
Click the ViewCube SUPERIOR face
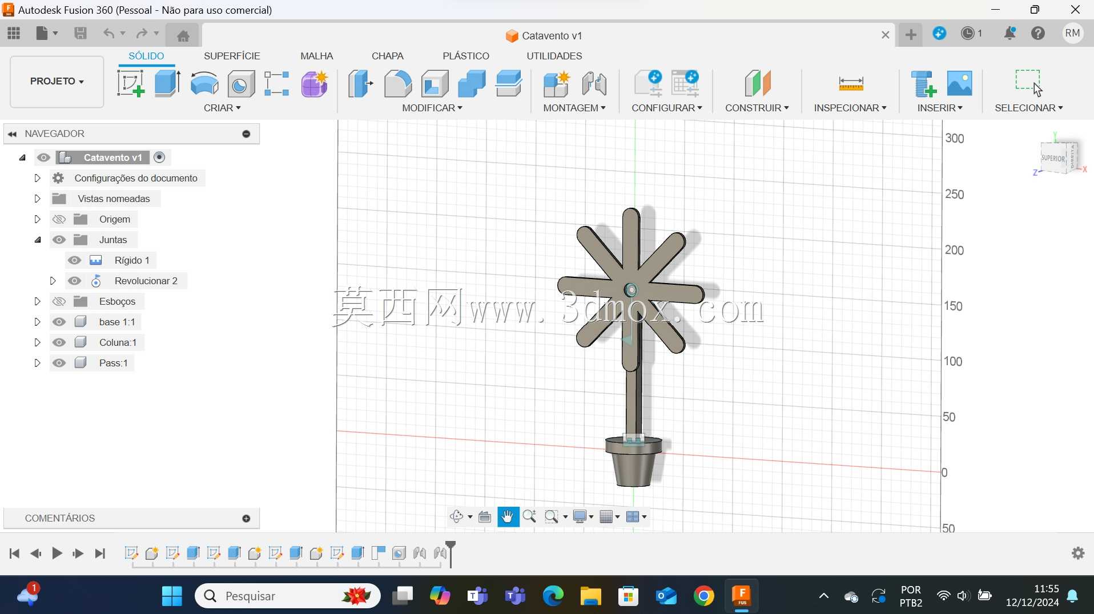pos(1053,158)
